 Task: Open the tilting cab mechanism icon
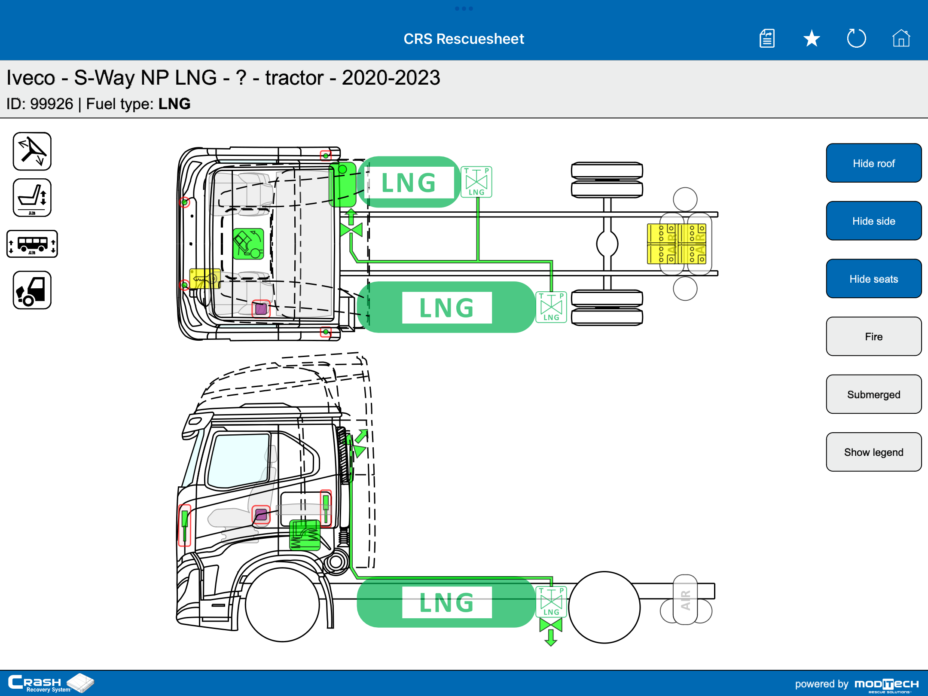(x=32, y=151)
